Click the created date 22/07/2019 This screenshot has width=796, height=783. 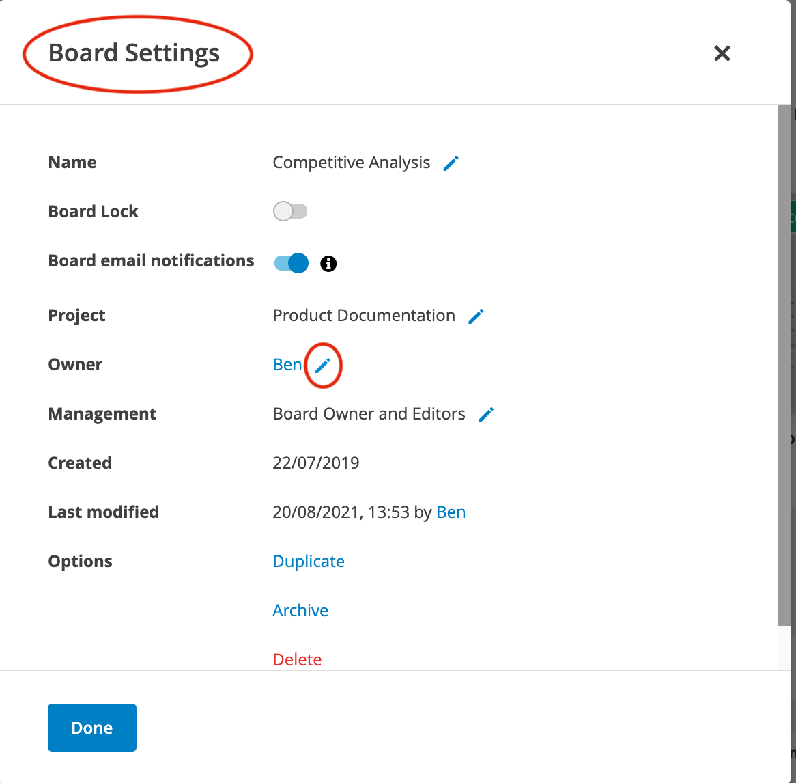point(316,463)
